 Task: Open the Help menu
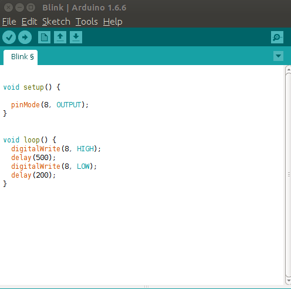point(113,22)
